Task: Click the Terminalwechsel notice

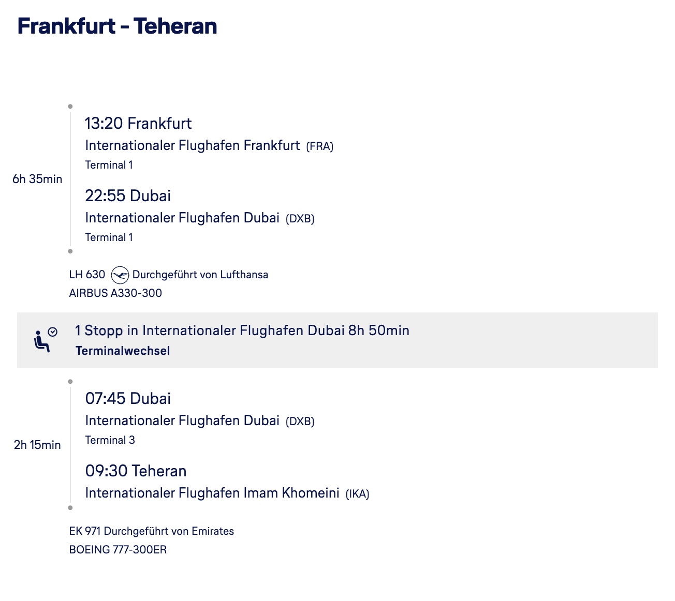Action: (x=123, y=351)
